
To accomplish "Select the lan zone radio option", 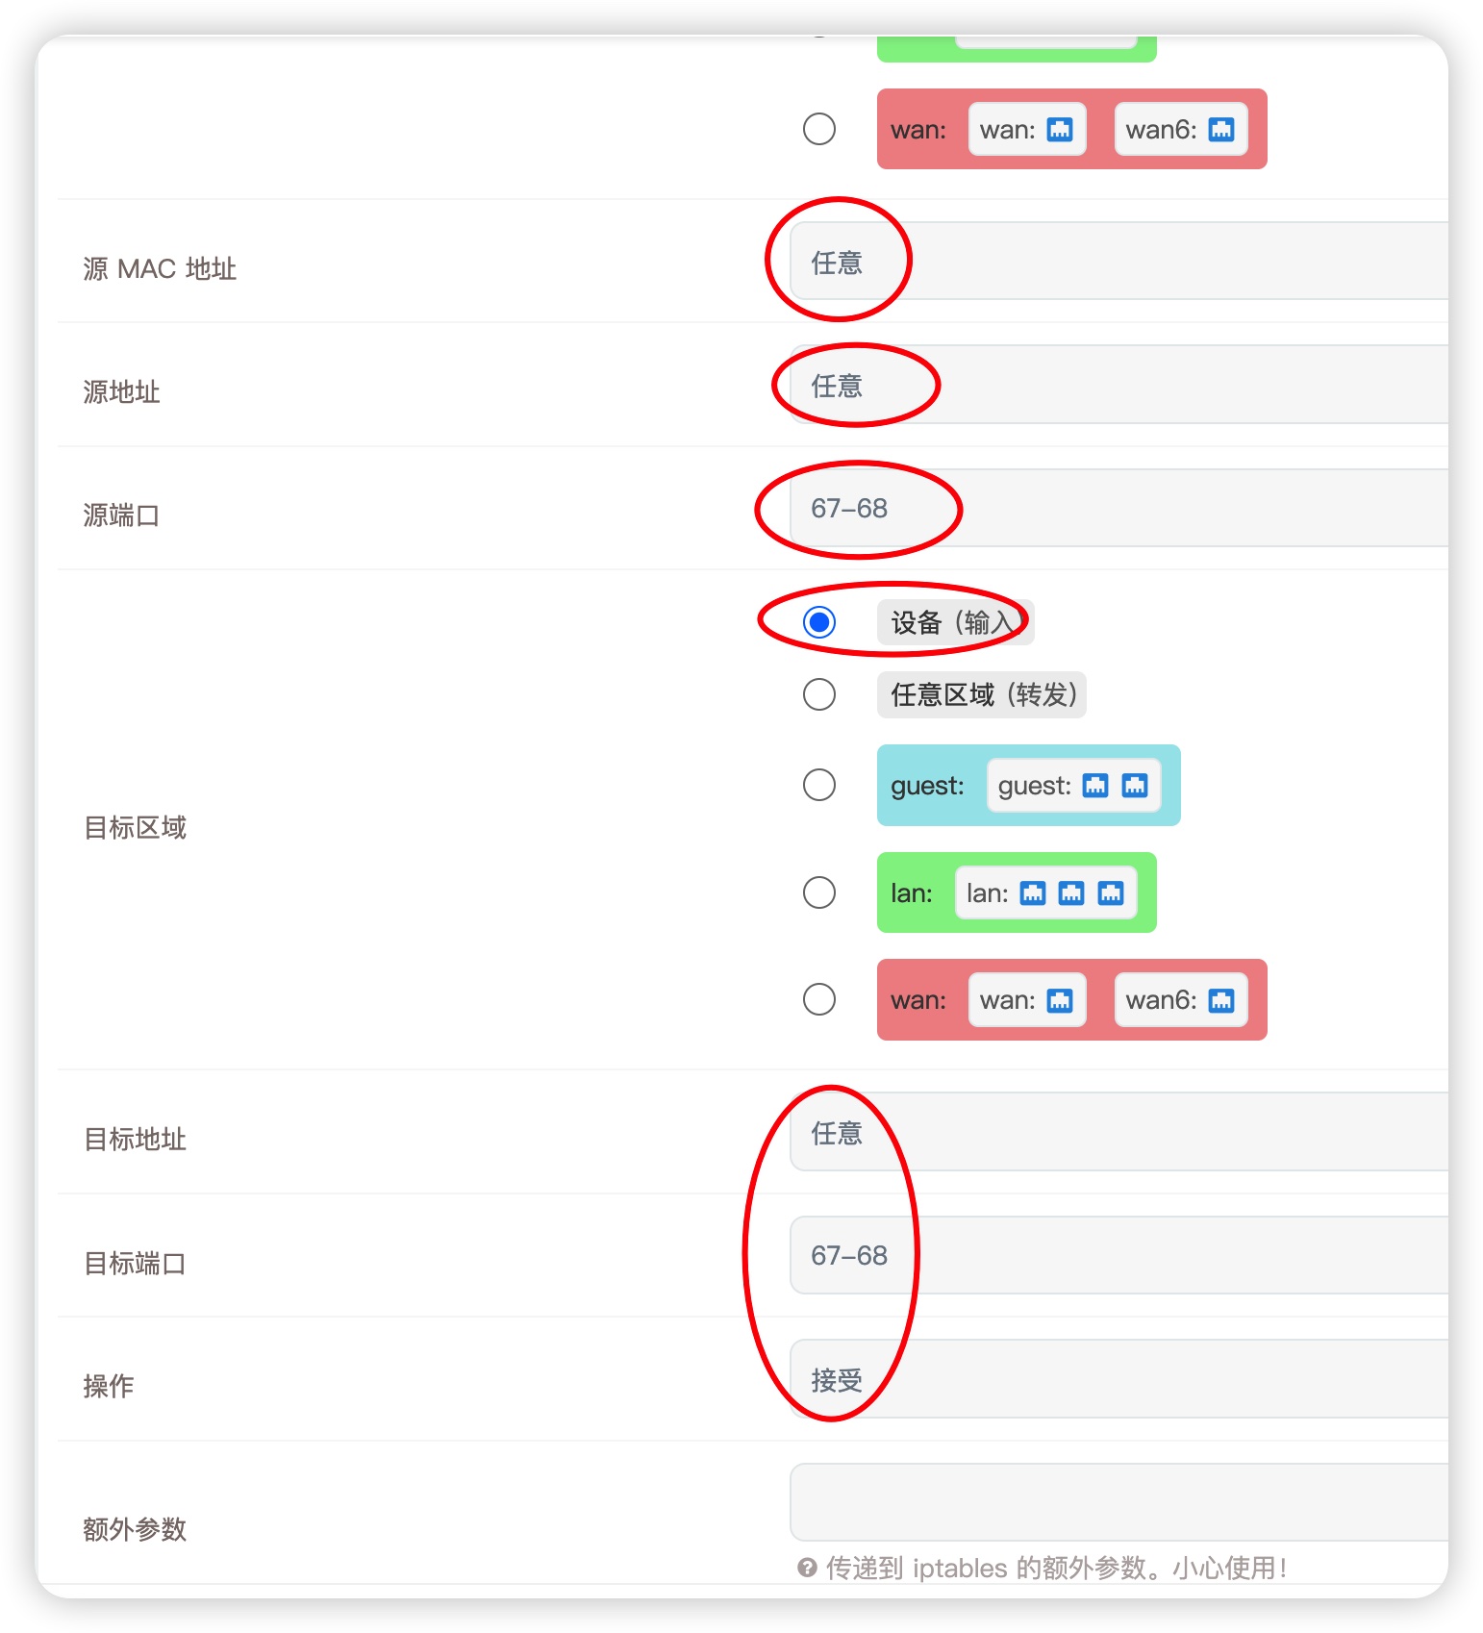I will click(x=818, y=892).
